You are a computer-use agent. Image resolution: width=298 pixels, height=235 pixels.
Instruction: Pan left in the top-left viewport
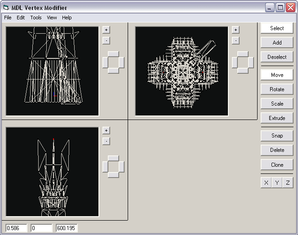click(x=105, y=62)
